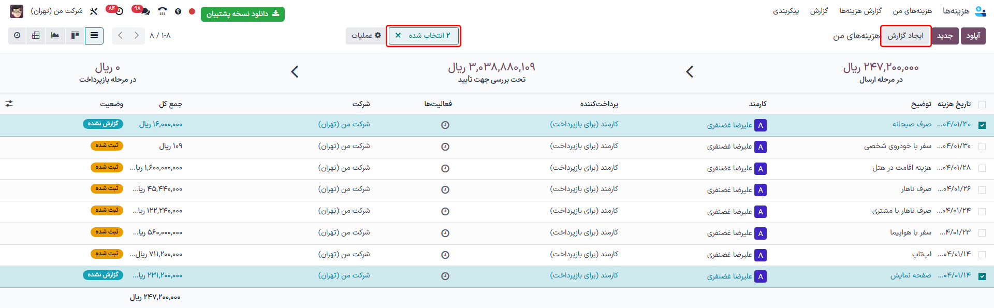Switch to the kanban view icon
The height and width of the screenshot is (308, 994).
[75, 36]
